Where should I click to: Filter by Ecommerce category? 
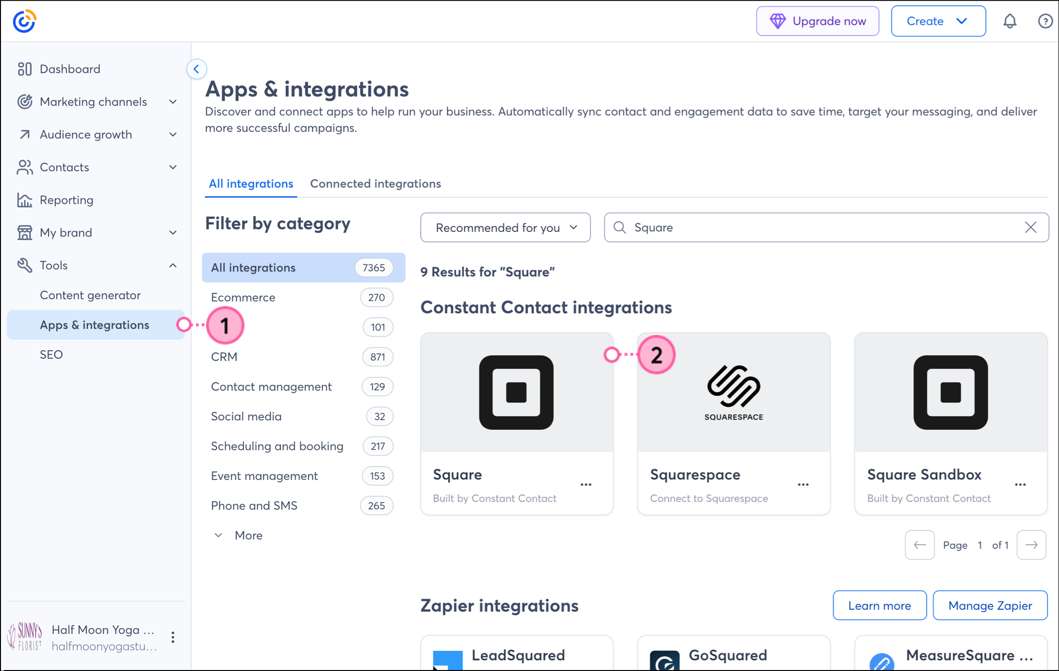click(x=303, y=297)
